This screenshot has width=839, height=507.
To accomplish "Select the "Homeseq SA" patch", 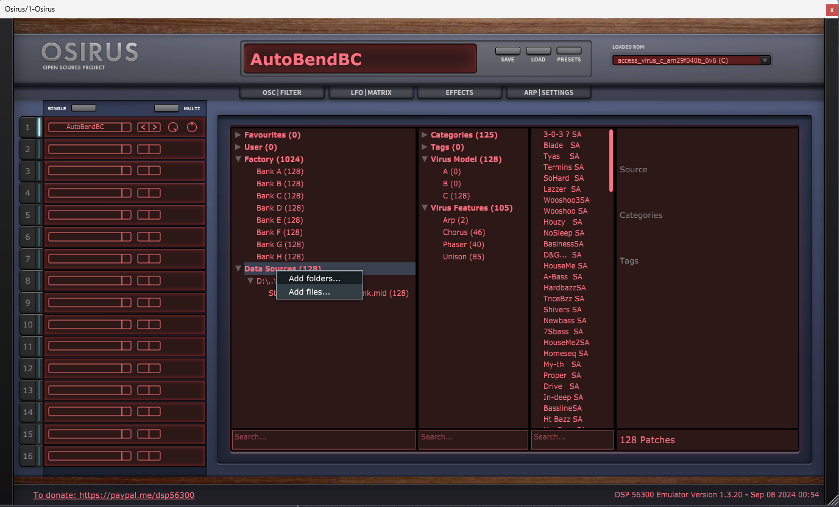I will (566, 354).
